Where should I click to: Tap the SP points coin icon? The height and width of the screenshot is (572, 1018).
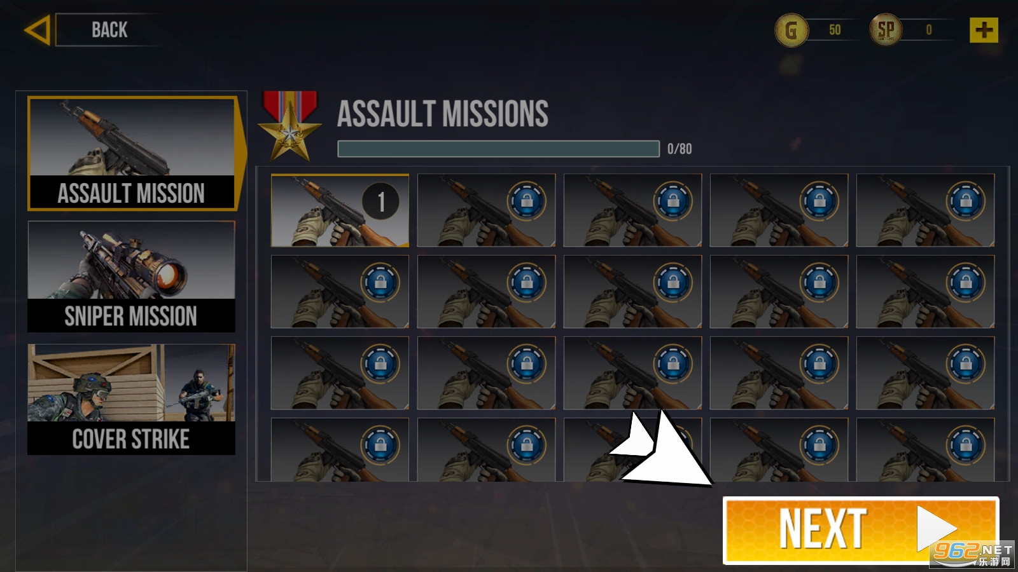pyautogui.click(x=886, y=30)
